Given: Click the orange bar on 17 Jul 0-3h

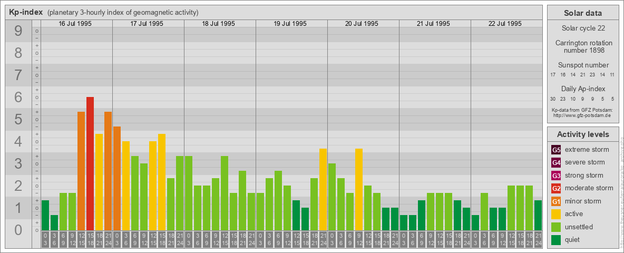Looking at the screenshot, I should 117,178.
